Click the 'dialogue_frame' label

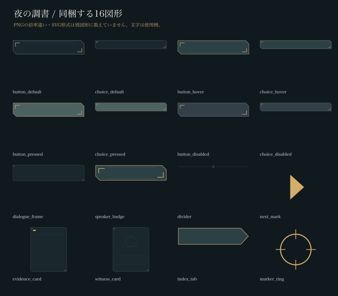(28, 217)
